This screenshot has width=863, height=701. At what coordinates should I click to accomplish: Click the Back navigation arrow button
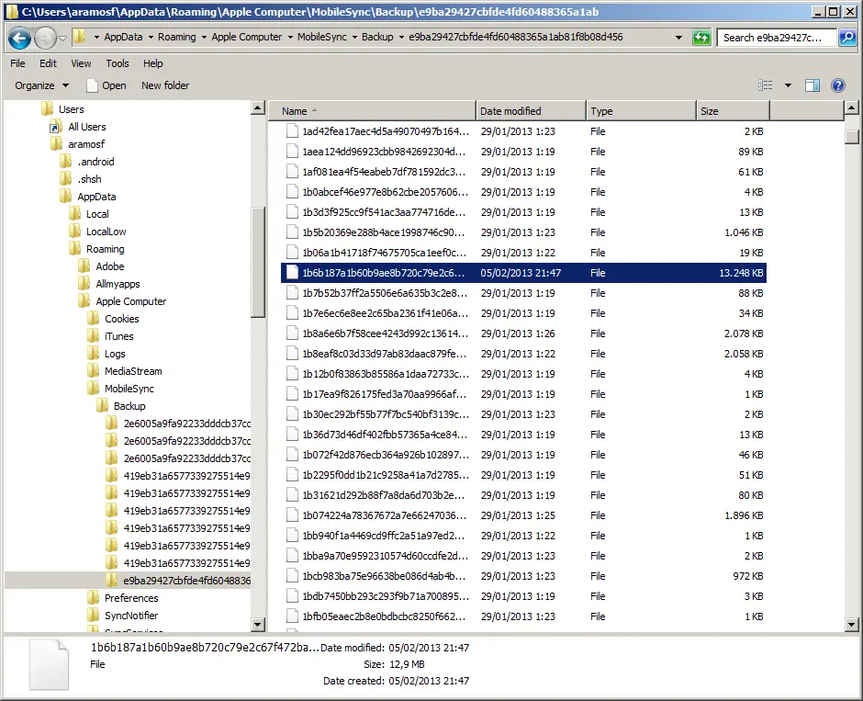pos(20,38)
